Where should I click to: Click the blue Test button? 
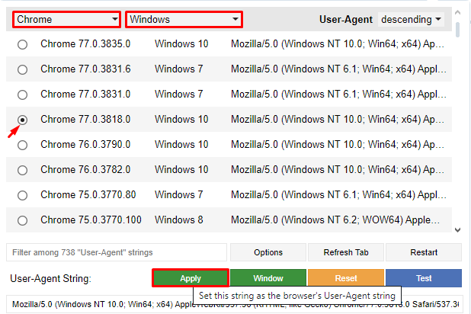424,278
